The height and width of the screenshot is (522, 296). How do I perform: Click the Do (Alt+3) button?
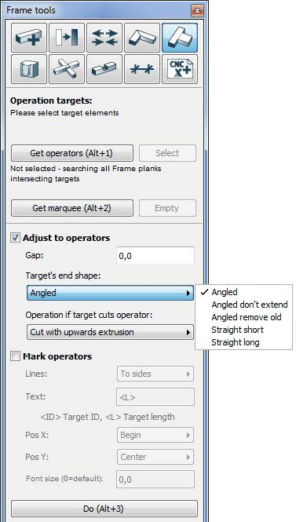coord(104,509)
